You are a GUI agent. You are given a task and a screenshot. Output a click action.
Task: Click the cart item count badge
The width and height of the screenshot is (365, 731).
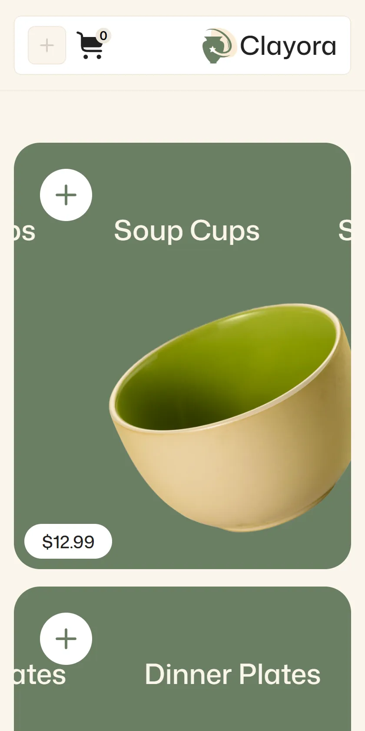click(x=103, y=36)
